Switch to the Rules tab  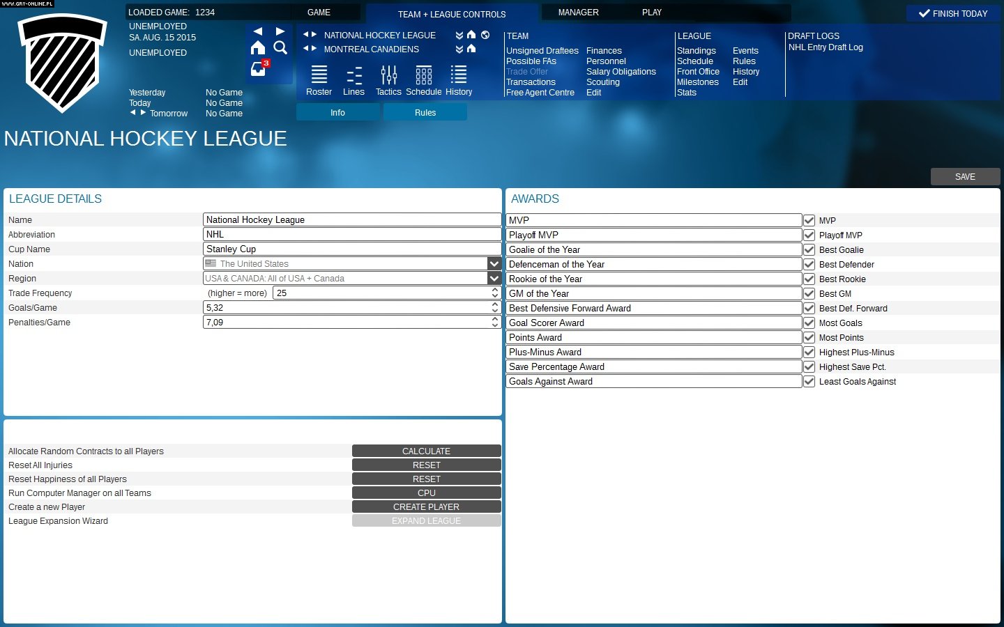425,112
